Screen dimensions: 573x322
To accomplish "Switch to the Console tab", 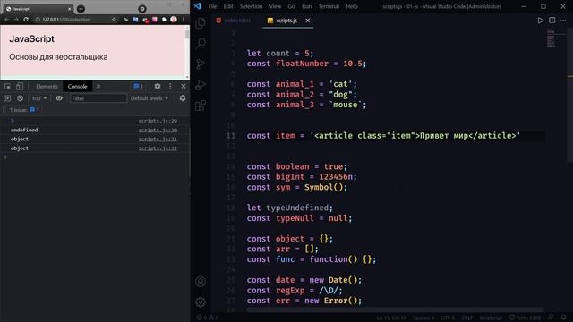I will point(78,86).
